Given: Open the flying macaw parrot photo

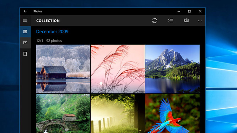Looking at the screenshot, I should 172,113.
